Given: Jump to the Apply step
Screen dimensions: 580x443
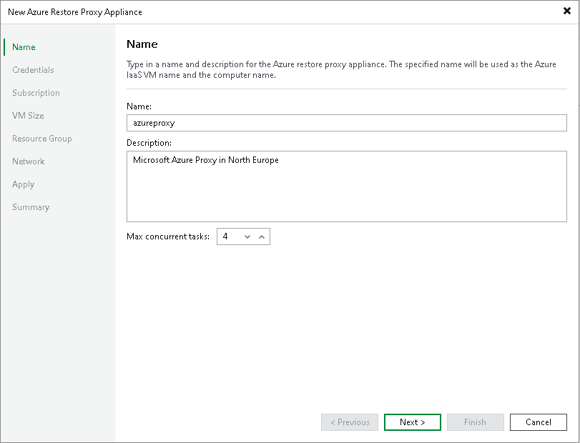Looking at the screenshot, I should [23, 184].
